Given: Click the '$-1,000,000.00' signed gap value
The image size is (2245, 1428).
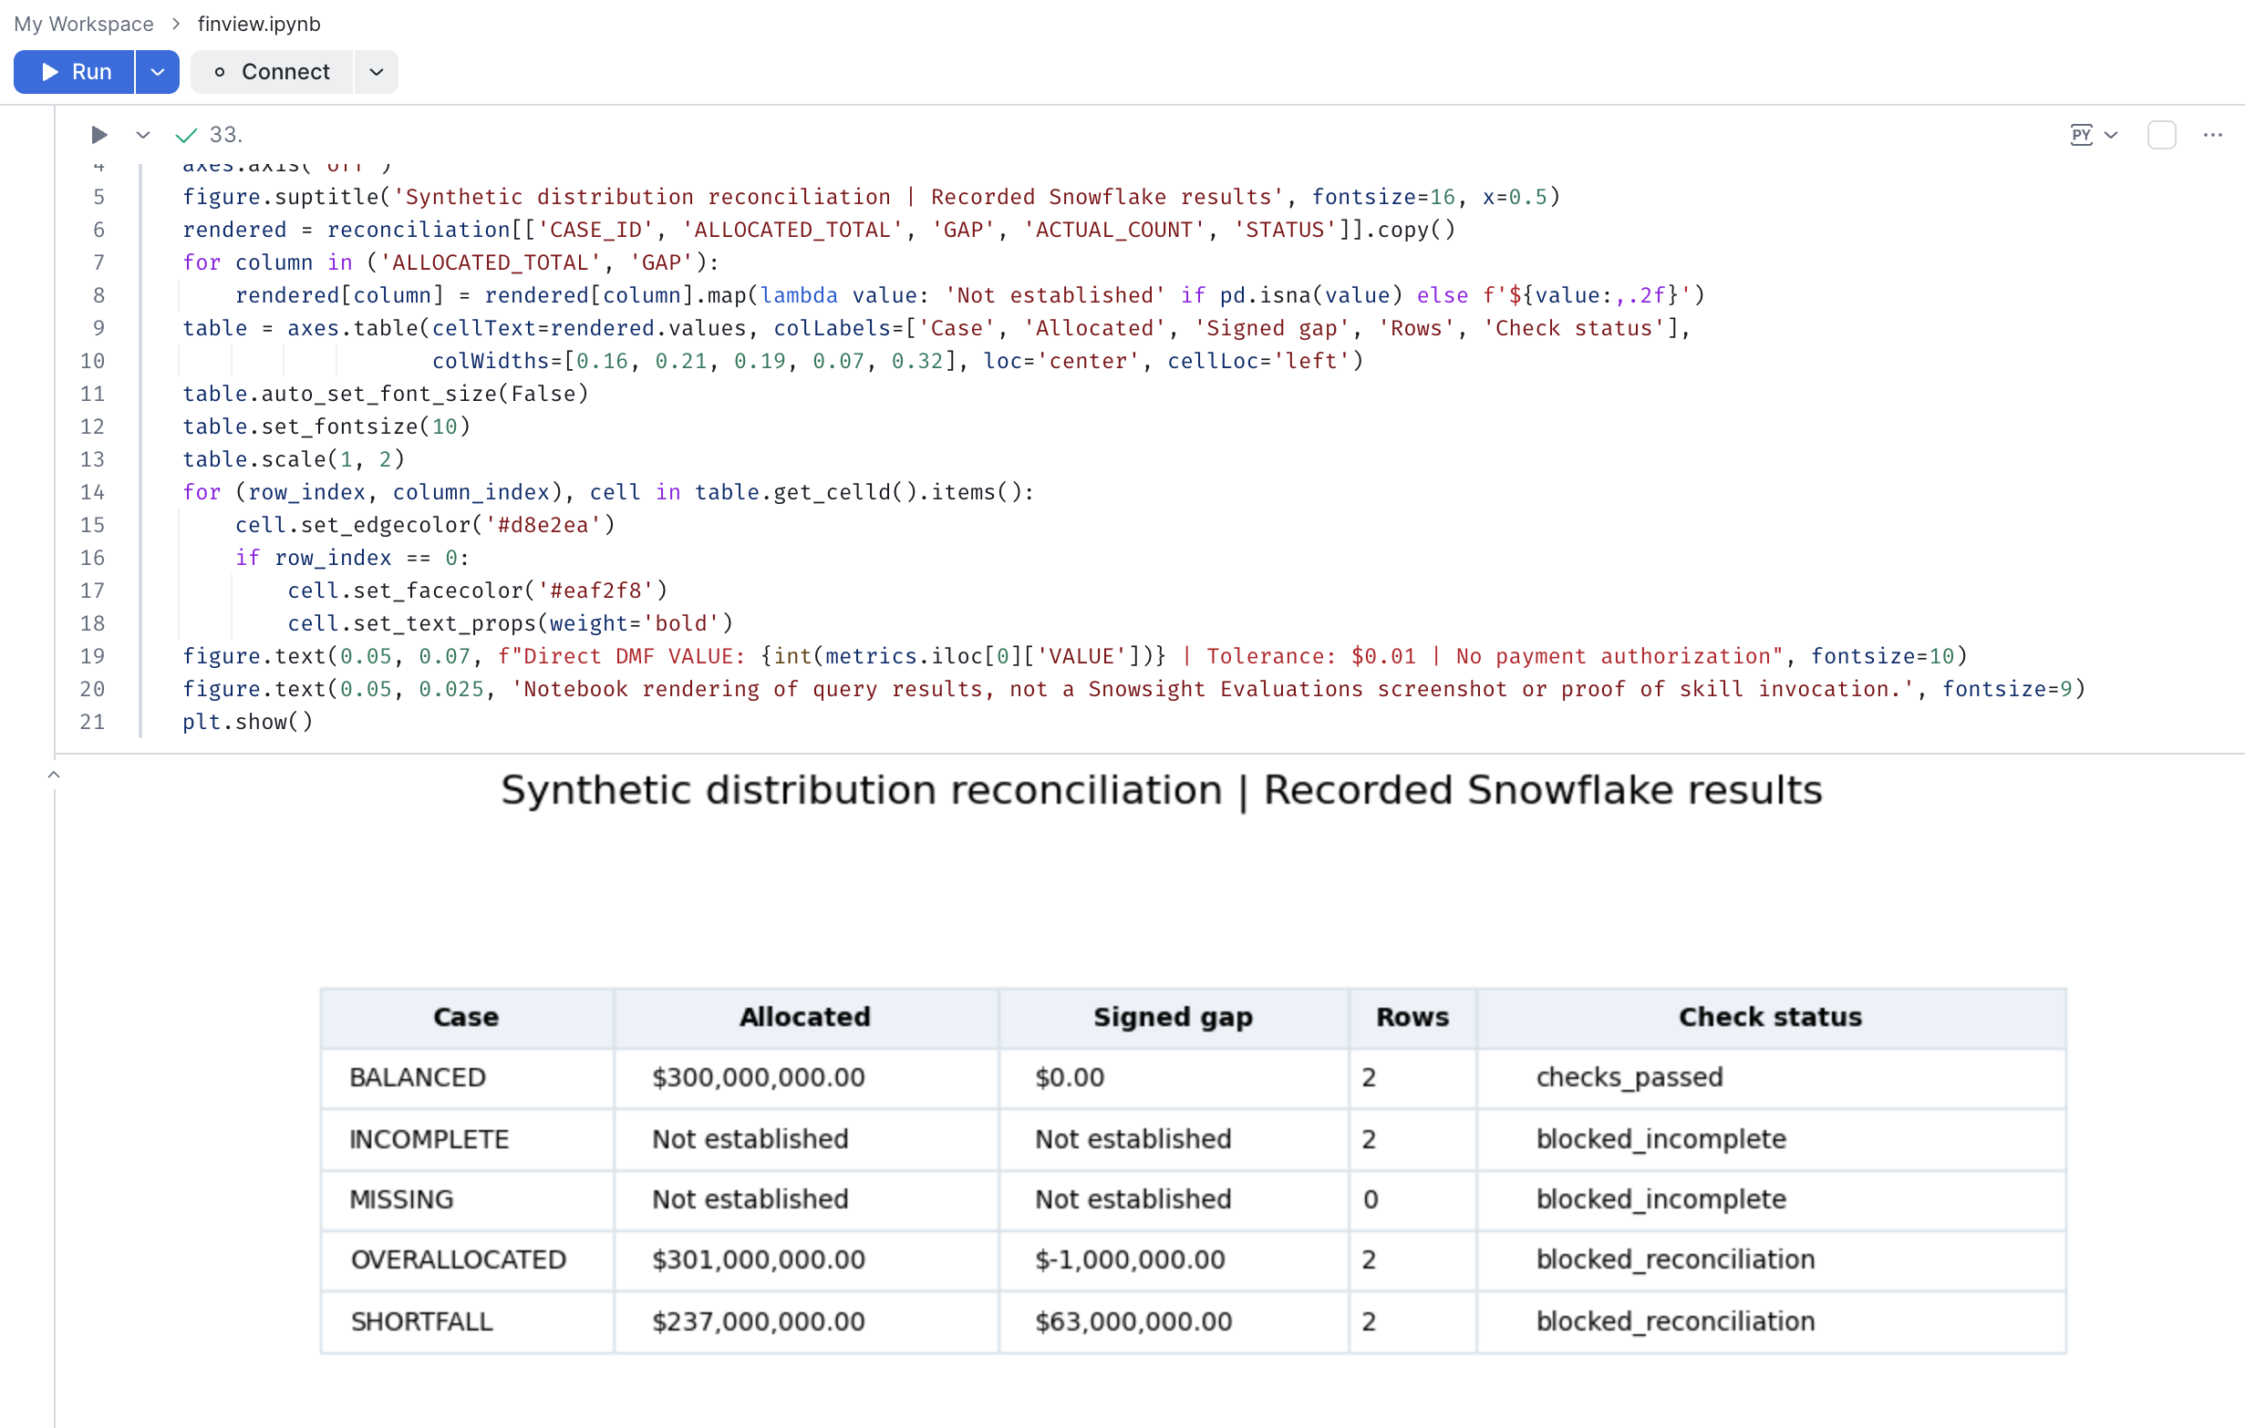Looking at the screenshot, I should [1130, 1259].
